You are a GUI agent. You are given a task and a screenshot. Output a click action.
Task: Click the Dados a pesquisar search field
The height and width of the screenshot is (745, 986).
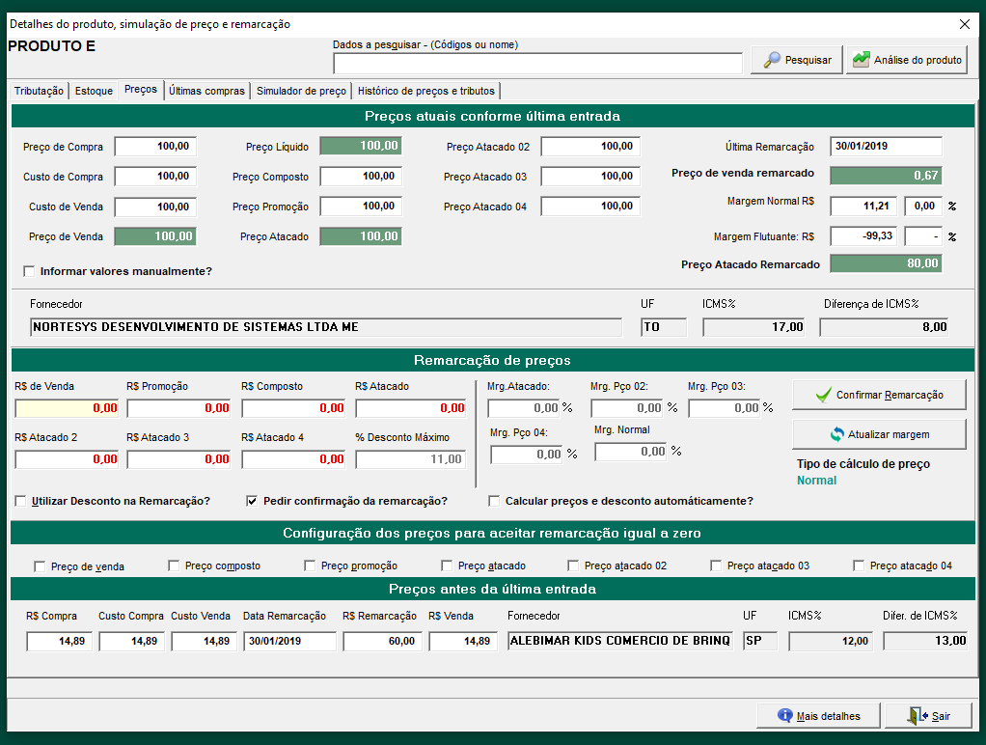point(537,64)
